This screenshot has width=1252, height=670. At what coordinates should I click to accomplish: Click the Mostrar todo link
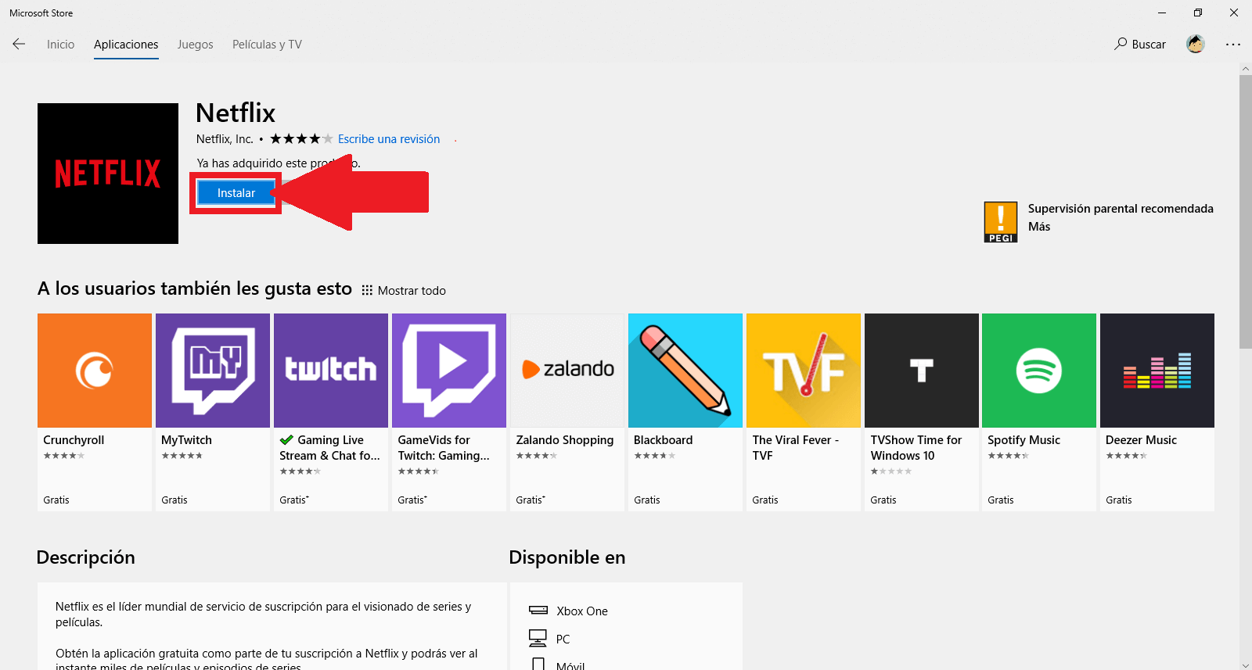pos(412,291)
